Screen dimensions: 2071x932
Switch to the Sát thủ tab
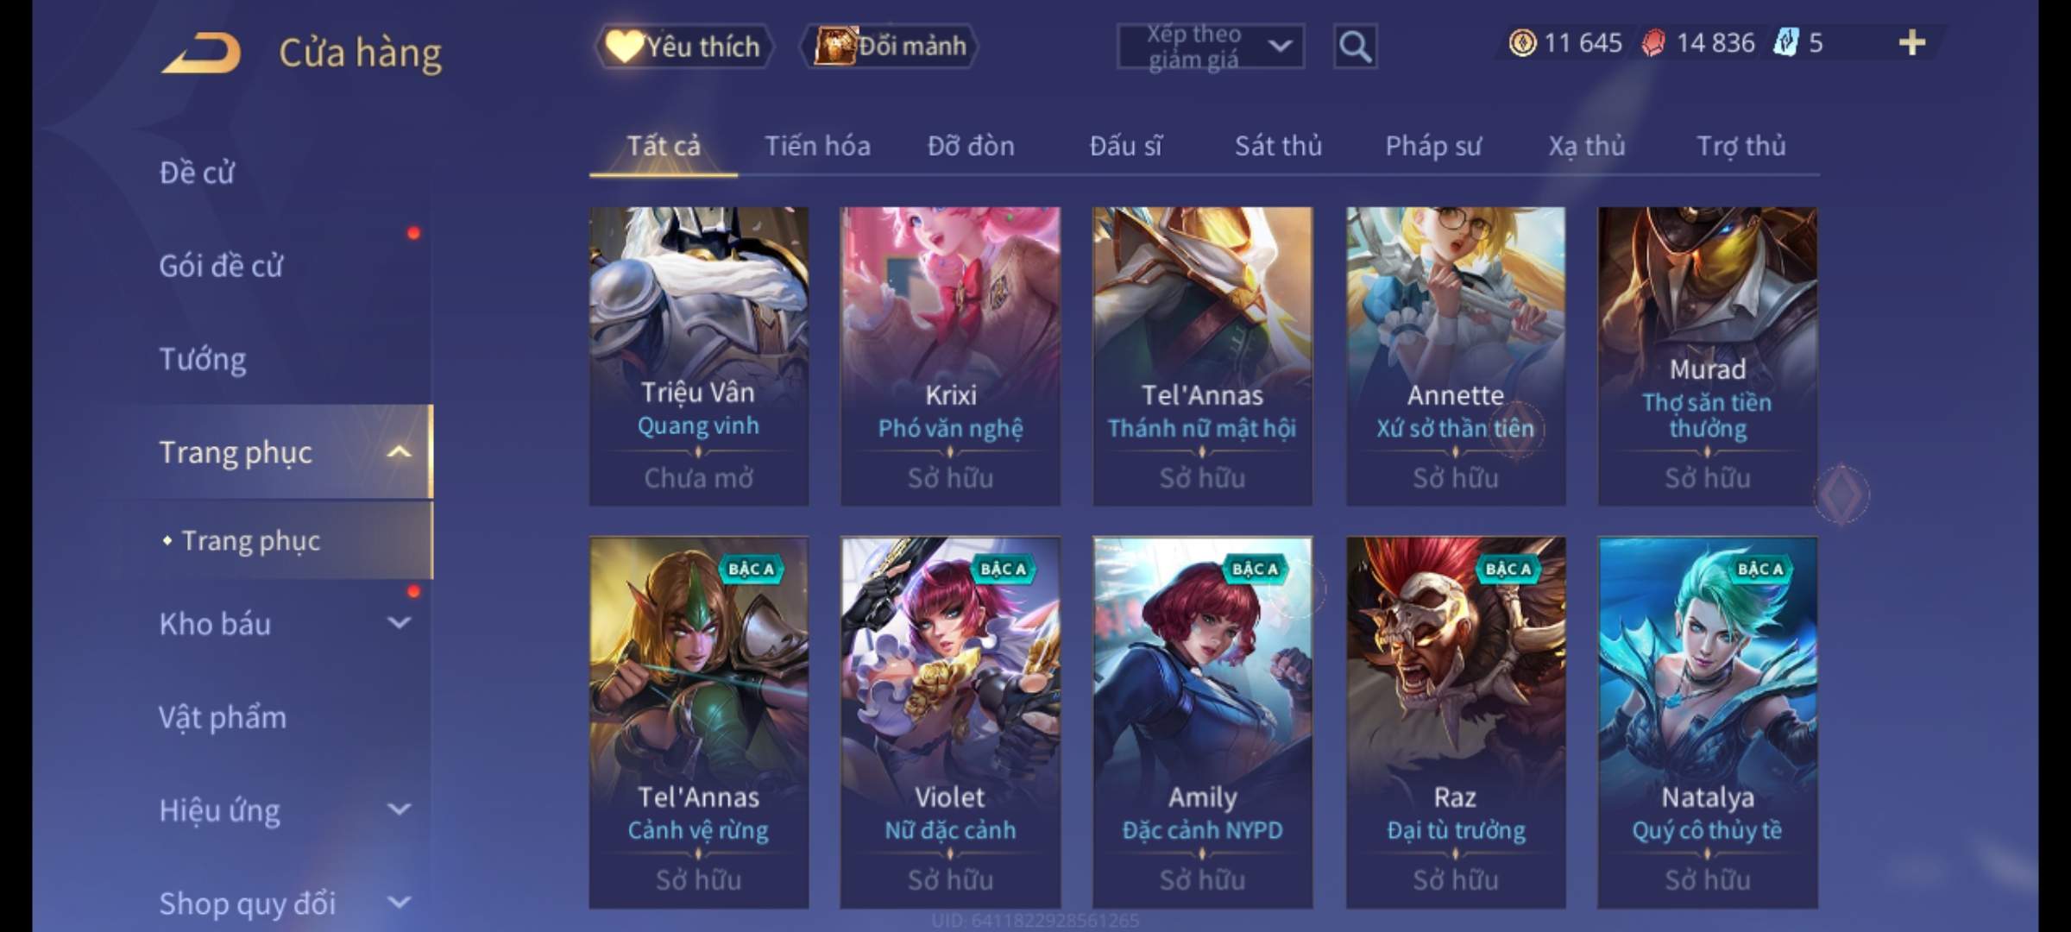click(1278, 146)
